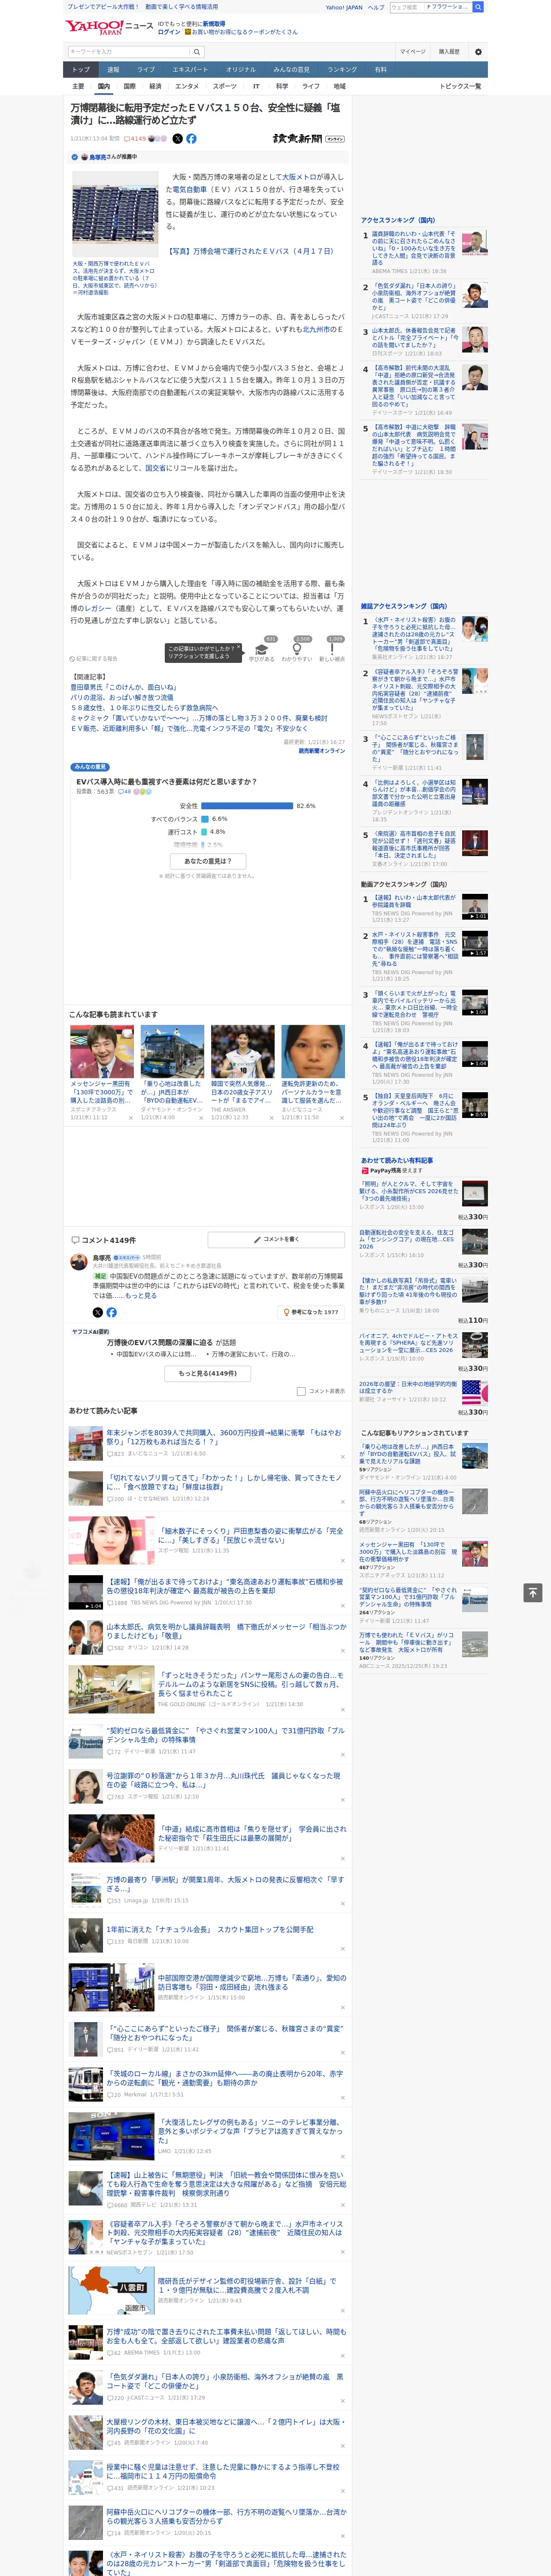
Task: Close the reaction tooltip popup
Action: coord(240,648)
